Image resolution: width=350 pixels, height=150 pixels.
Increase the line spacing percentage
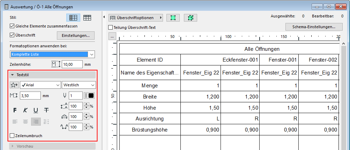(86, 105)
